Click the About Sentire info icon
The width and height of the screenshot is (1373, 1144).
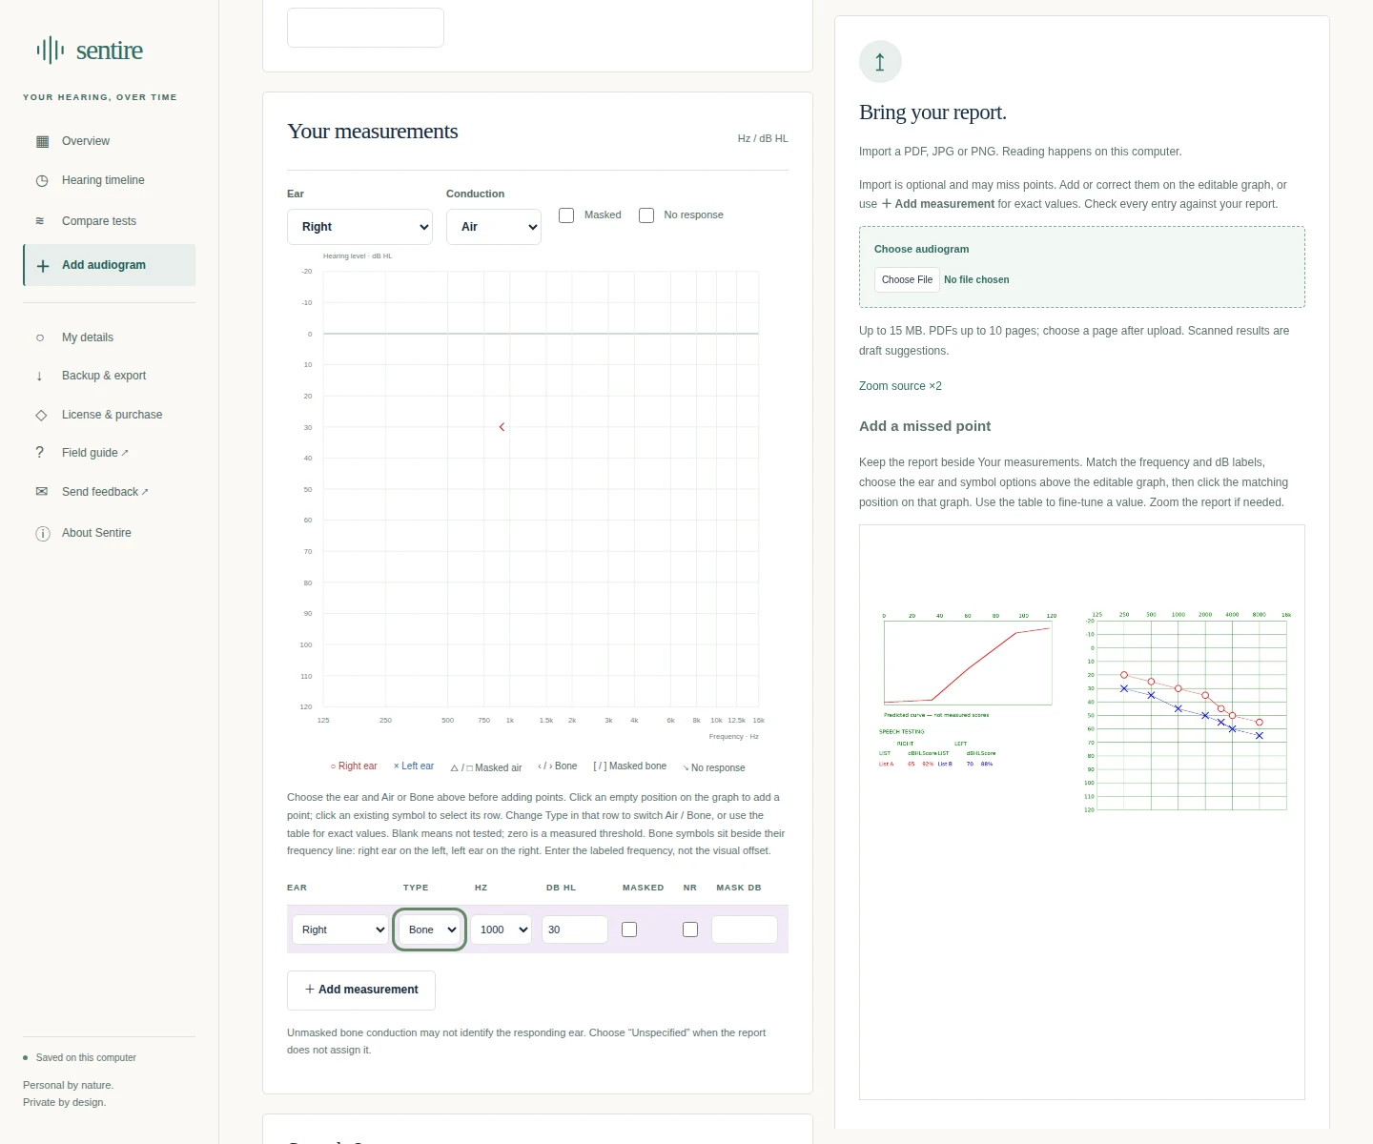point(42,533)
